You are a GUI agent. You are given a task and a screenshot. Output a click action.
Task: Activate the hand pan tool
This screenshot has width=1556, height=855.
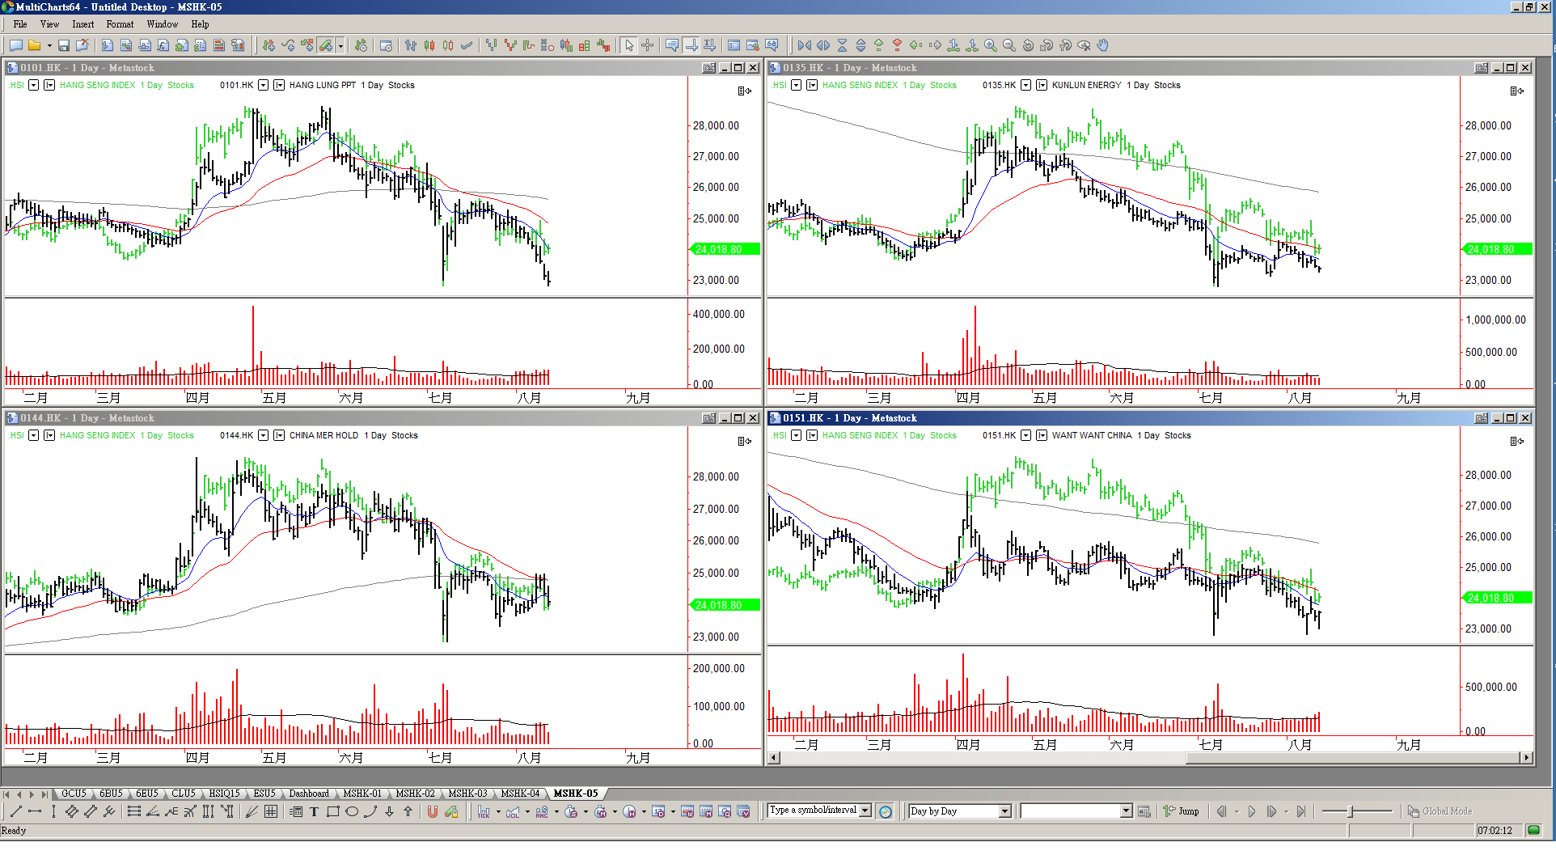[x=1103, y=46]
